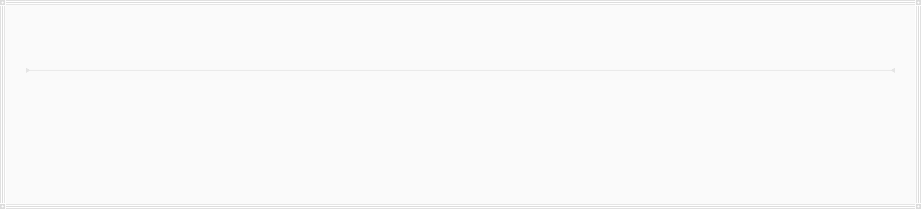Click the bottom double-line frame border
The width and height of the screenshot is (921, 209).
(x=460, y=206)
